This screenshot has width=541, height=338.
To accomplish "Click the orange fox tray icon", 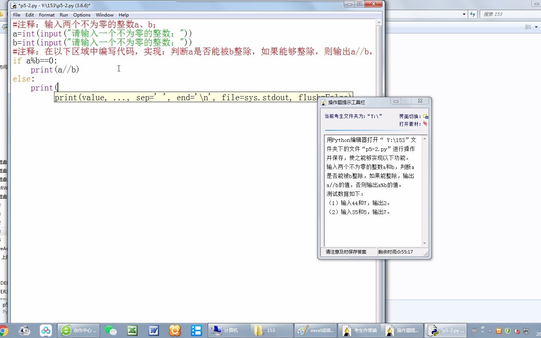I will [x=499, y=331].
